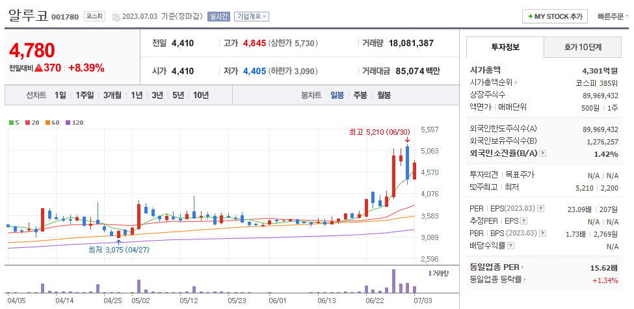The height and width of the screenshot is (309, 634).
Task: Select the 주봉 candle chart
Action: [360, 96]
